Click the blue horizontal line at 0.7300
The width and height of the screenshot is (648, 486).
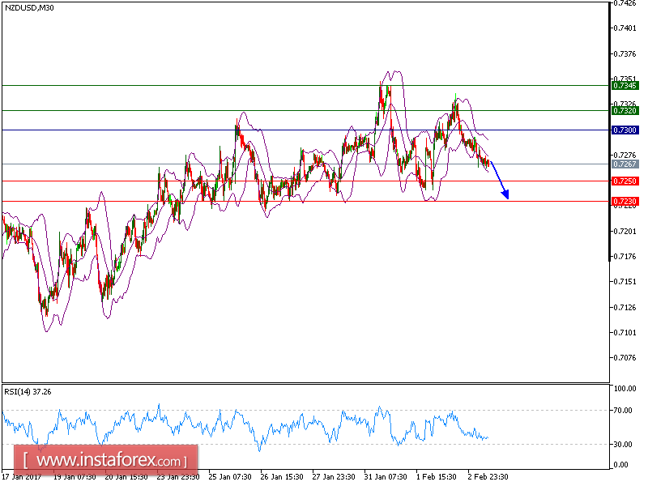tap(243, 130)
